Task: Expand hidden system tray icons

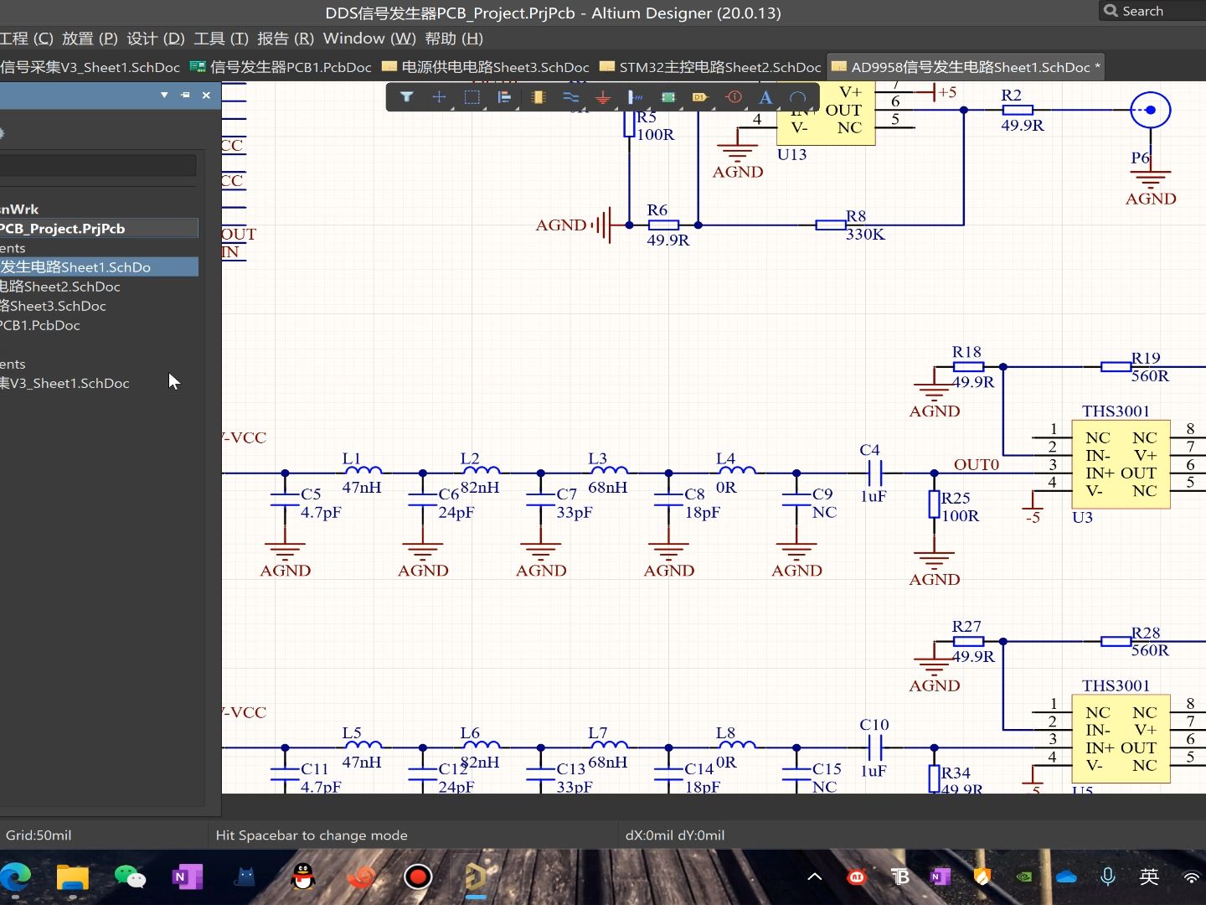Action: tap(814, 877)
